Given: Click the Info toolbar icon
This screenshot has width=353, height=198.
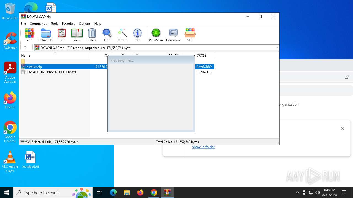Looking at the screenshot, I should (x=137, y=35).
